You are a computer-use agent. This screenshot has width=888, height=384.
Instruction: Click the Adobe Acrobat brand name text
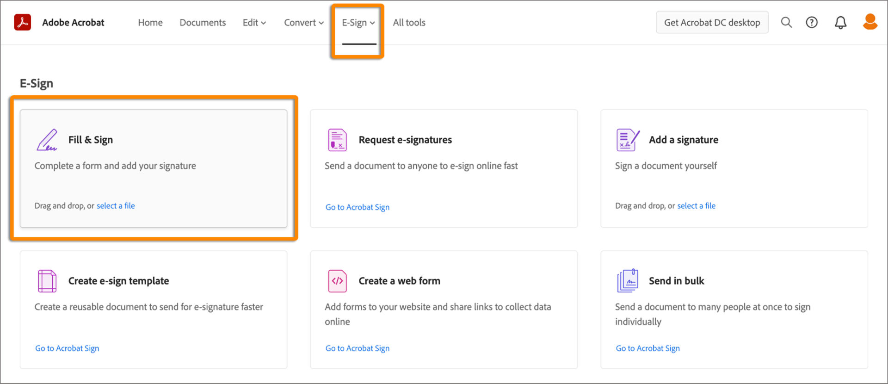[73, 23]
